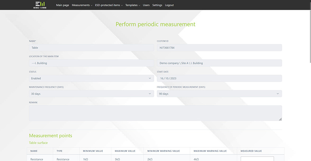Click the Logout link
Viewport: 311px width, 161px height.
(169, 5)
